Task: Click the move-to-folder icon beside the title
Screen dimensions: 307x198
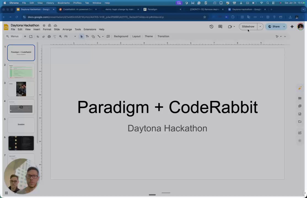Action: [50, 25]
